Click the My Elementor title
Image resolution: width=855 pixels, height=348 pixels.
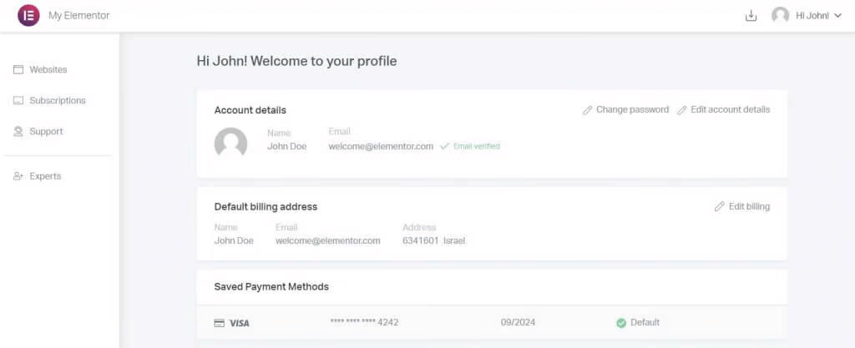(x=79, y=16)
